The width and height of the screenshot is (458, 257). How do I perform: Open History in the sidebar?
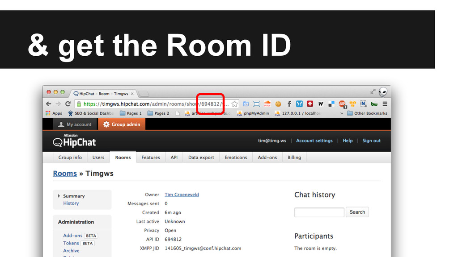tap(71, 203)
